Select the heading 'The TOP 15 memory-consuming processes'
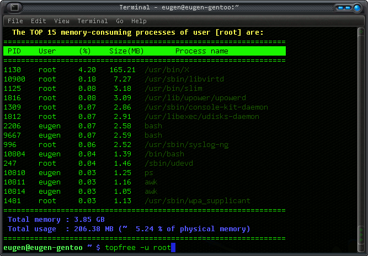 pos(94,32)
